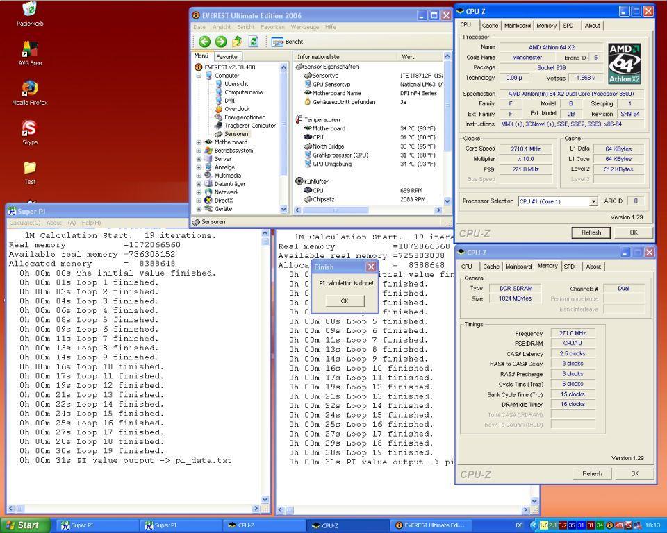Click the EVEREST up-level arrow icon

[237, 42]
